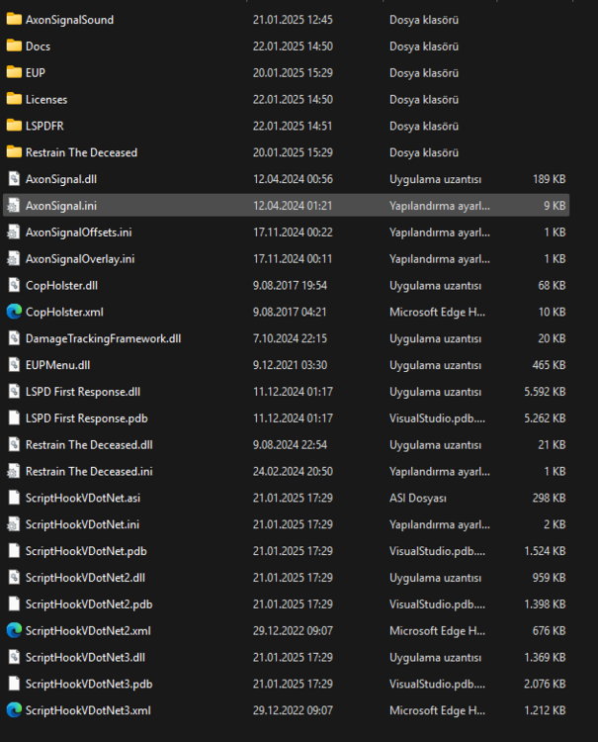Click the CopHolster.dll file icon
Viewport: 598px width, 742px height.
click(14, 285)
